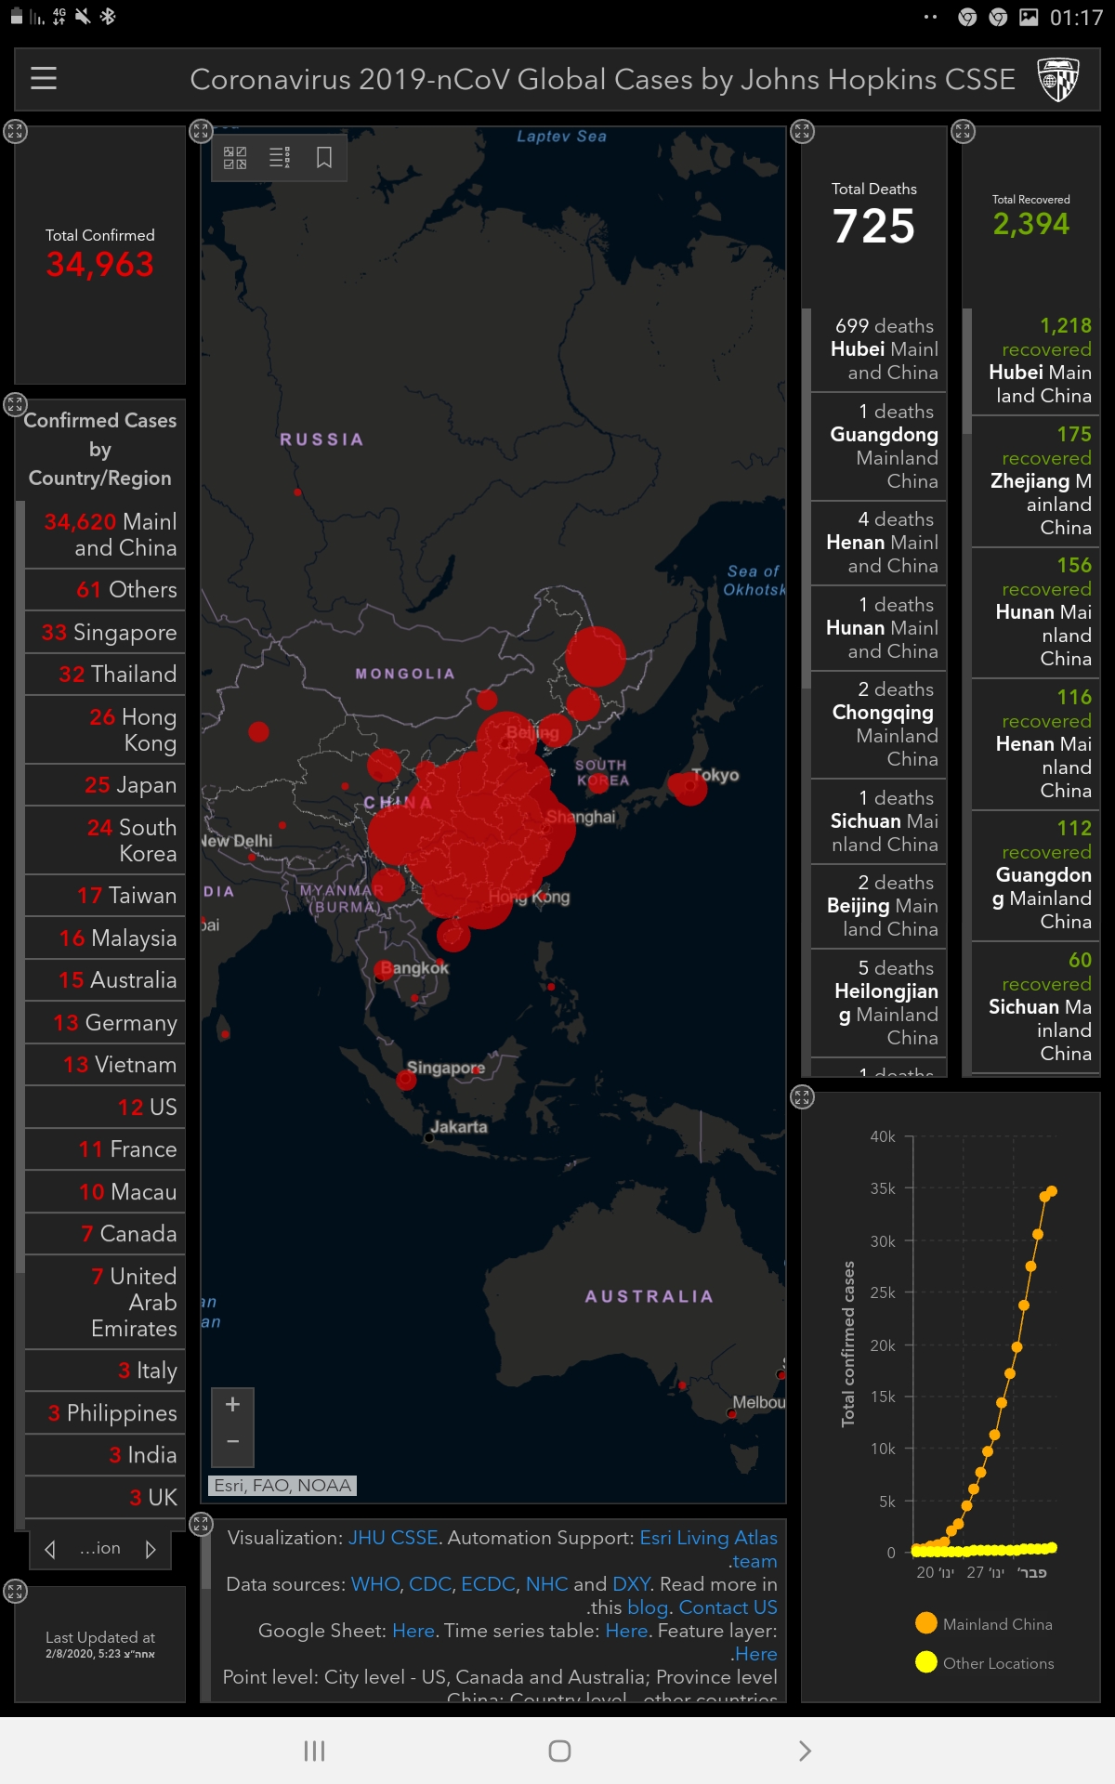Open the map bookmarks tool
Viewport: 1115px width, 1784px height.
(x=324, y=158)
